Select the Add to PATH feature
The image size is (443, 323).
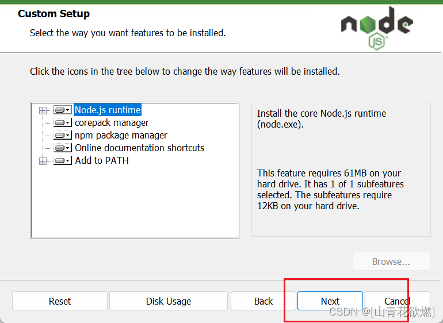click(102, 160)
